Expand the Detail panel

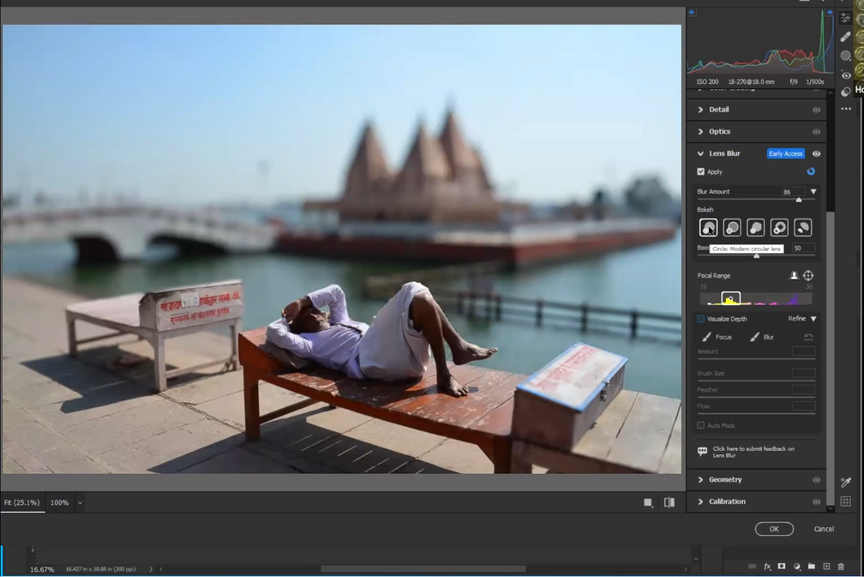click(718, 110)
